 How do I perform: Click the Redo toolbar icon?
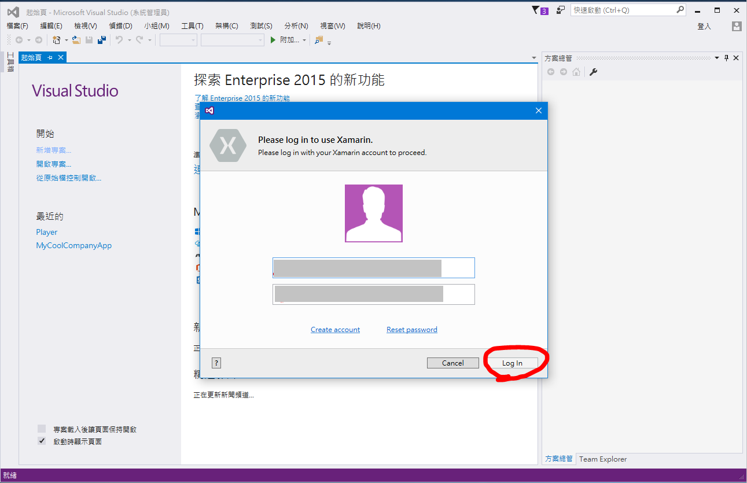coord(139,40)
